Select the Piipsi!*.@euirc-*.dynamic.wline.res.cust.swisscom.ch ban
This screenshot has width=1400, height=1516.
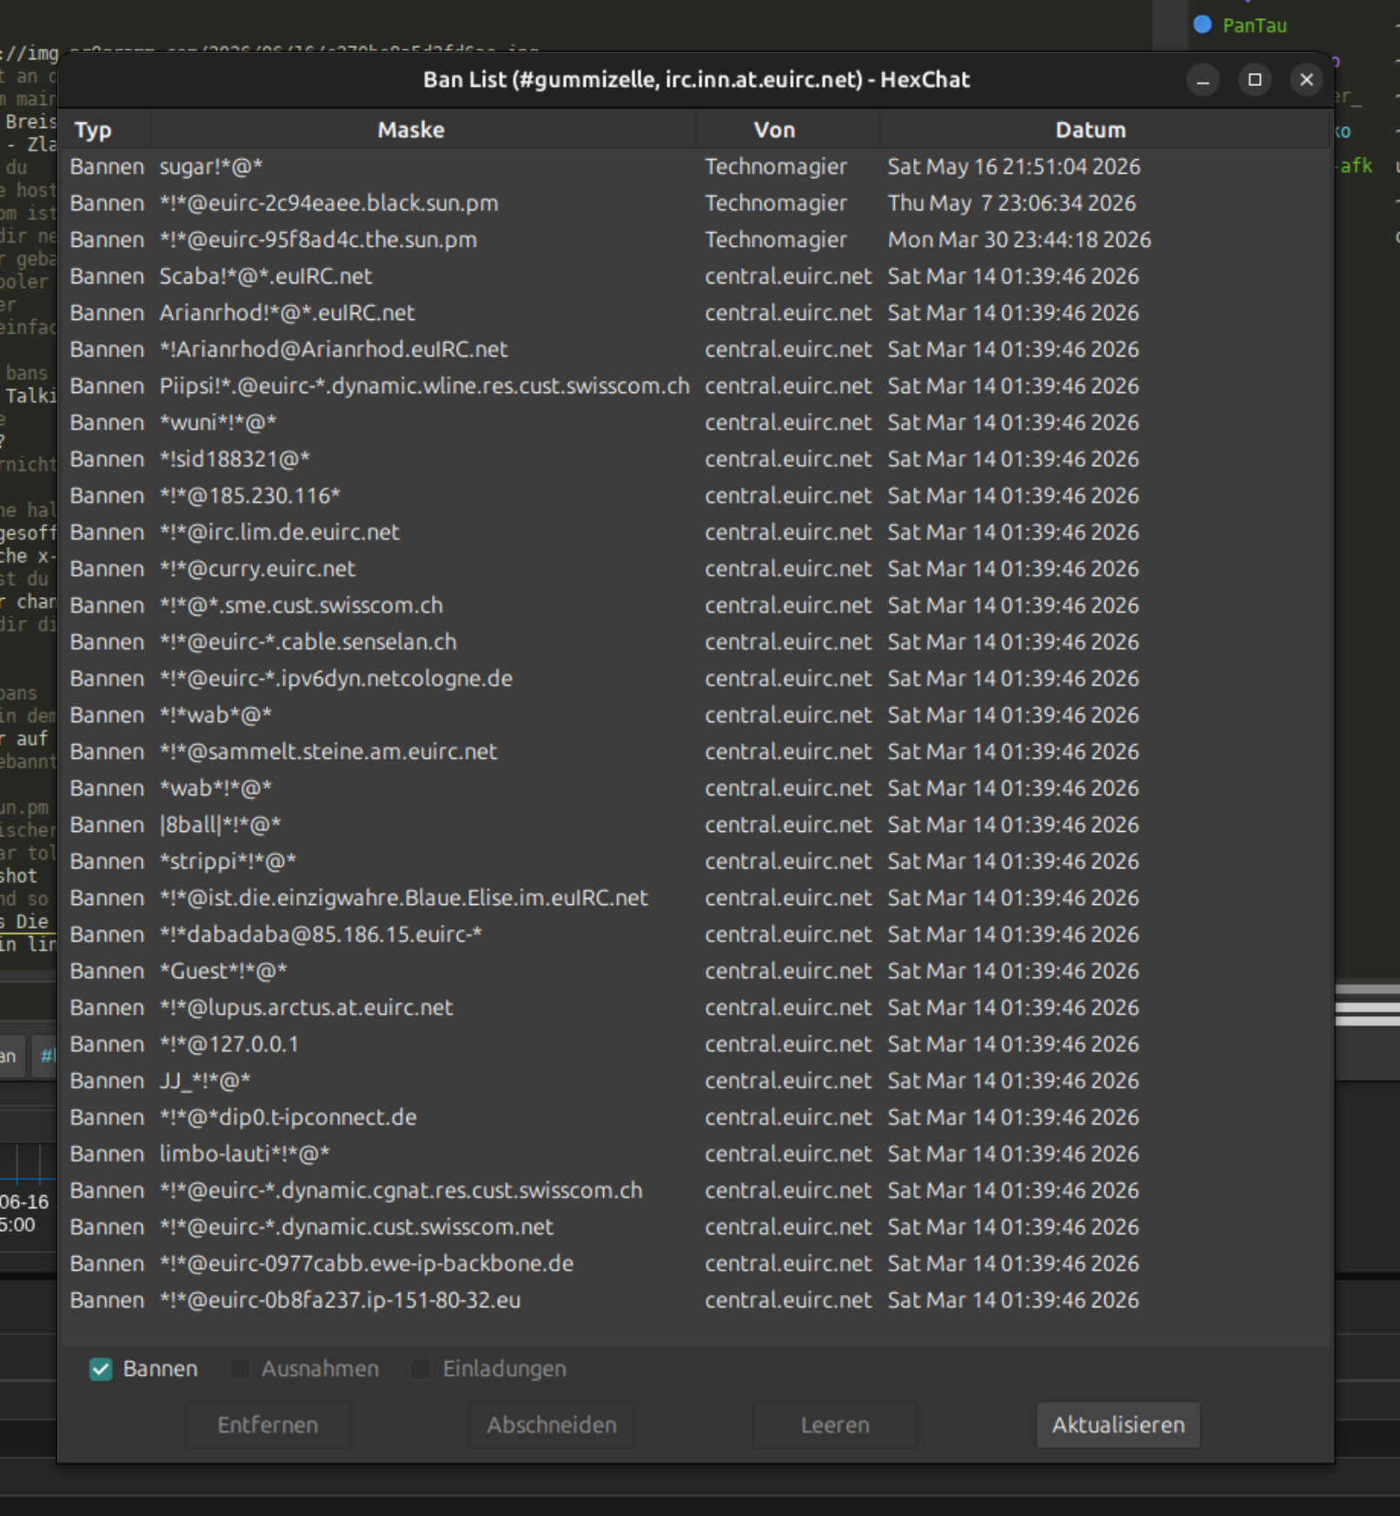(424, 386)
